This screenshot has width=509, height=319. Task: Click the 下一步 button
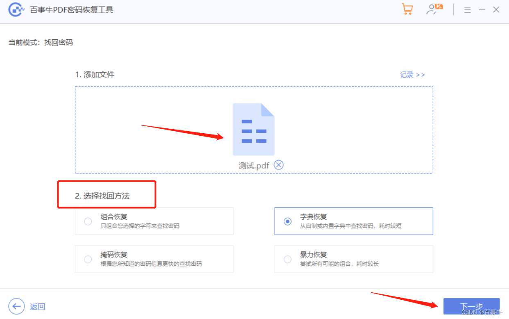[471, 306]
